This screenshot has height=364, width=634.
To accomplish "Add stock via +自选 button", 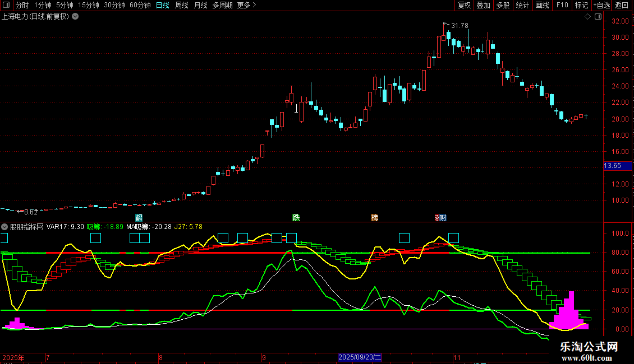I will click(601, 5).
